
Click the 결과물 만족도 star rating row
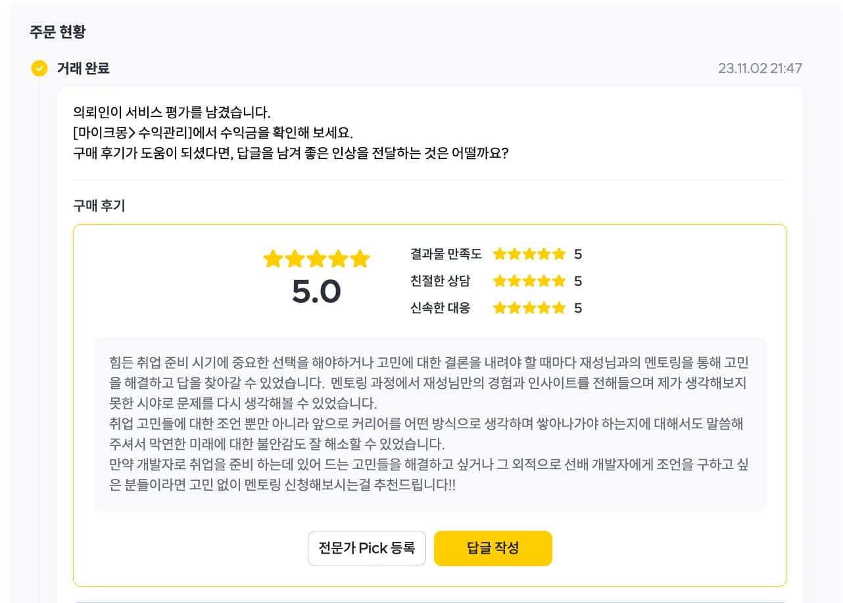point(496,254)
